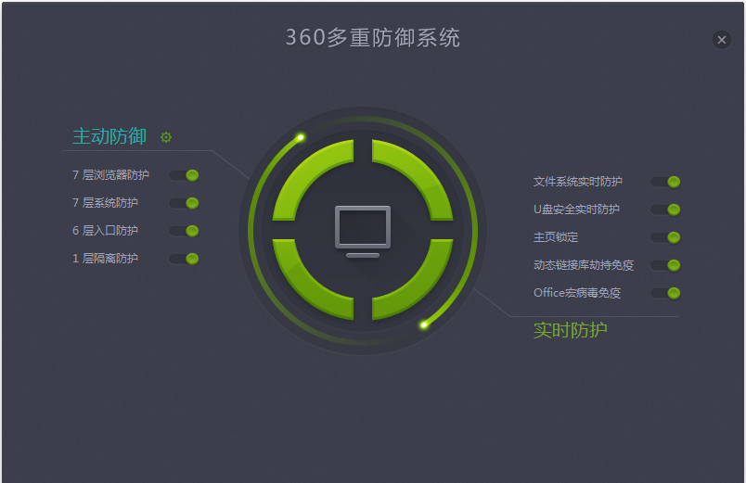Disable the 动态链接库劫持免疫 switch
Viewport: 746px width, 483px height.
coord(665,265)
